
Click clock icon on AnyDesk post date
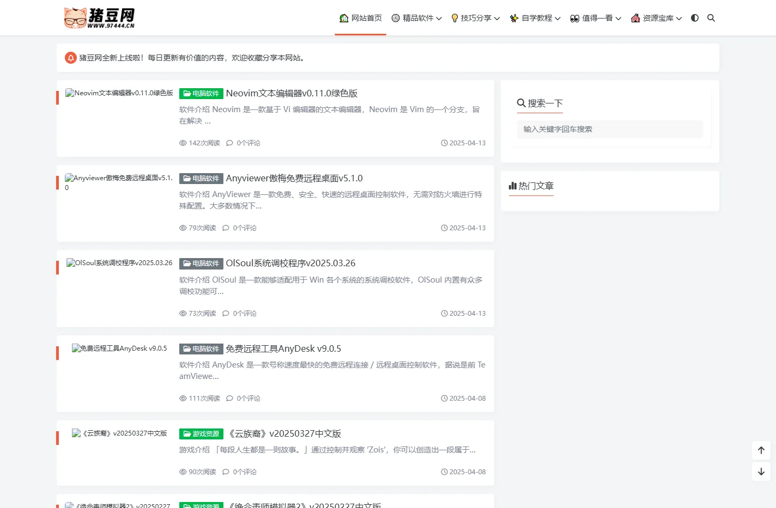[444, 399]
